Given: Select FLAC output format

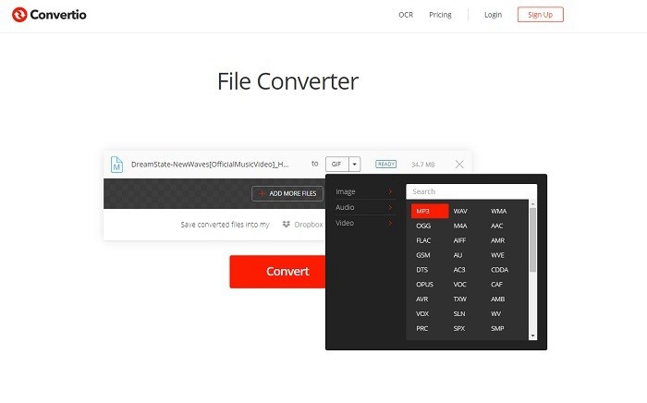Looking at the screenshot, I should coord(423,240).
